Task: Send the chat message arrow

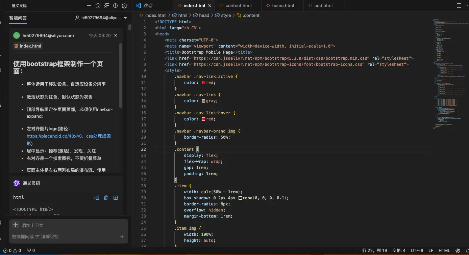Action: (x=121, y=237)
